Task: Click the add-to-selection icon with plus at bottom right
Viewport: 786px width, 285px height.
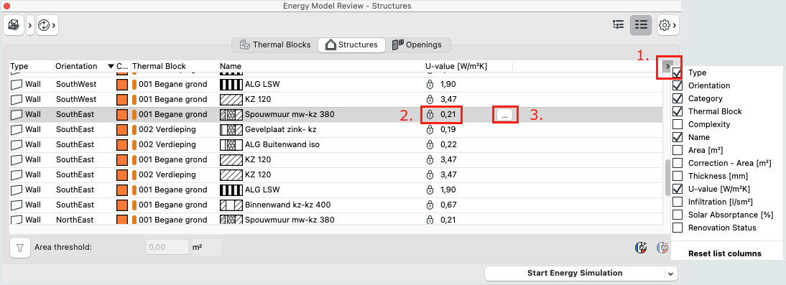Action: point(642,247)
